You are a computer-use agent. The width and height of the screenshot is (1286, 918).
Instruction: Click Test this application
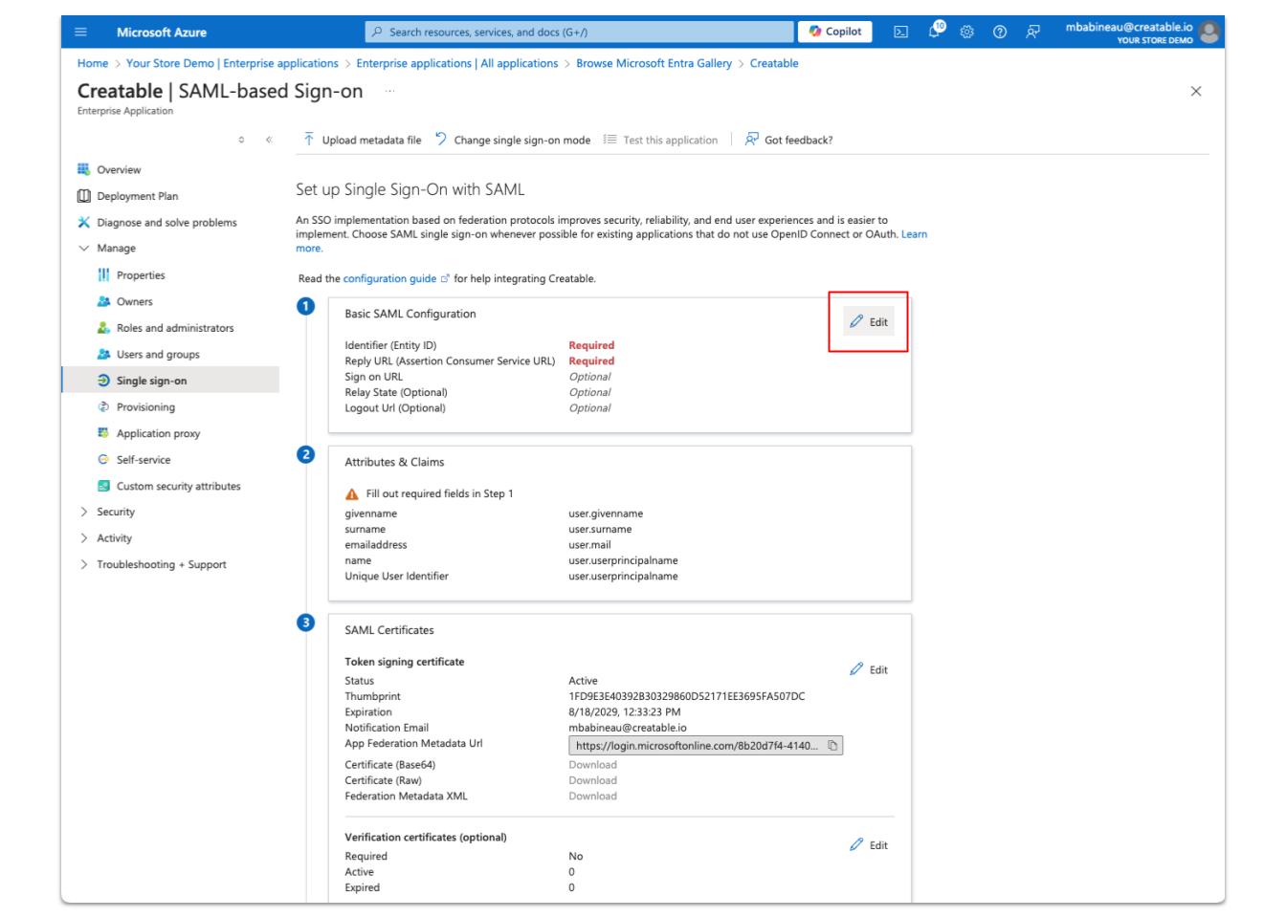pos(660,140)
